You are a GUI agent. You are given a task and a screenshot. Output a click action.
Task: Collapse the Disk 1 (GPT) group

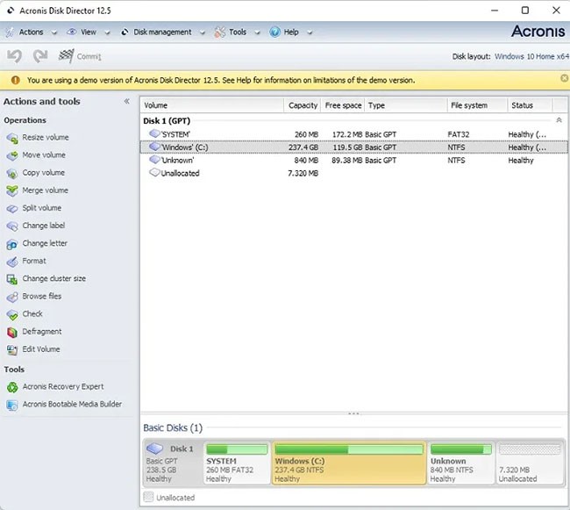tap(559, 120)
